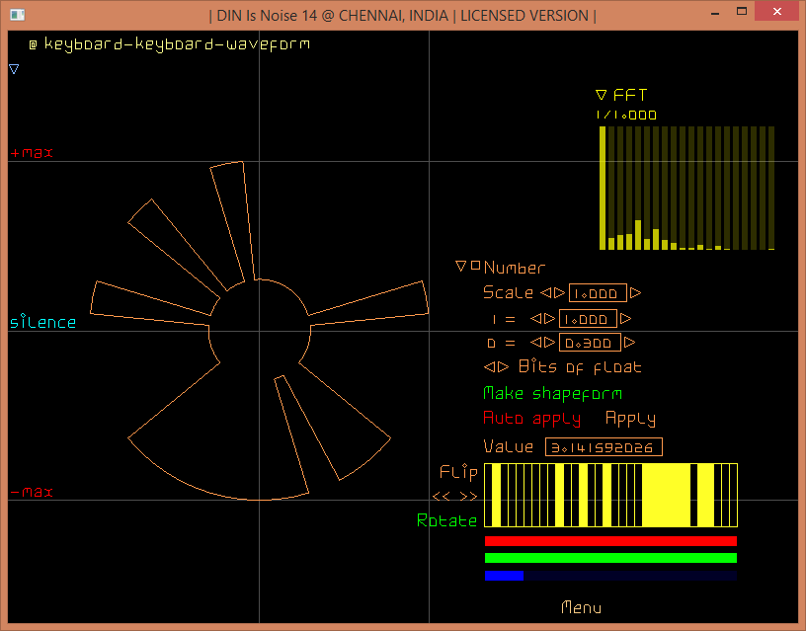The height and width of the screenshot is (631, 806).
Task: Shift bits right with >>
Action: click(x=468, y=497)
